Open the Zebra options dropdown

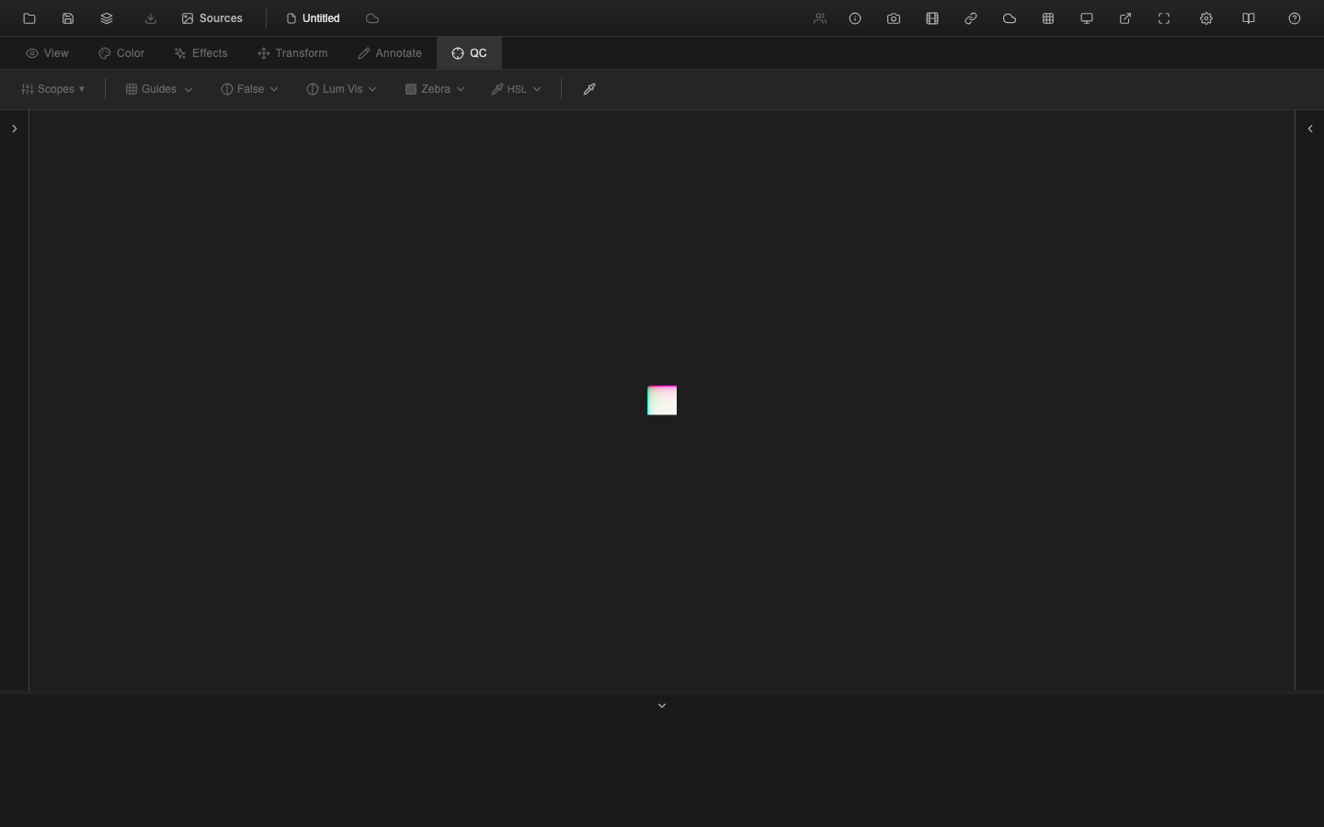coord(434,89)
